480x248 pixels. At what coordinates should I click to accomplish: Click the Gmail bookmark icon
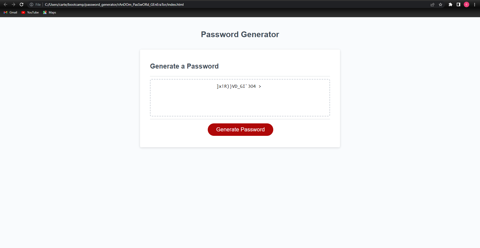pos(5,12)
